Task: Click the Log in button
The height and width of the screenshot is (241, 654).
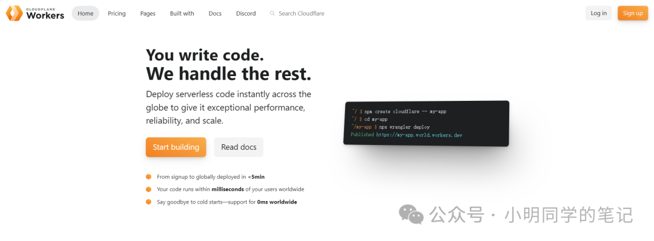Action: point(598,13)
